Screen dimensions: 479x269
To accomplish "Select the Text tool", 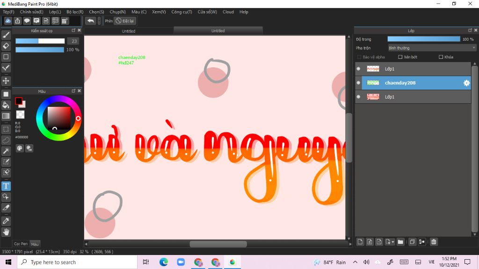I will click(6, 186).
